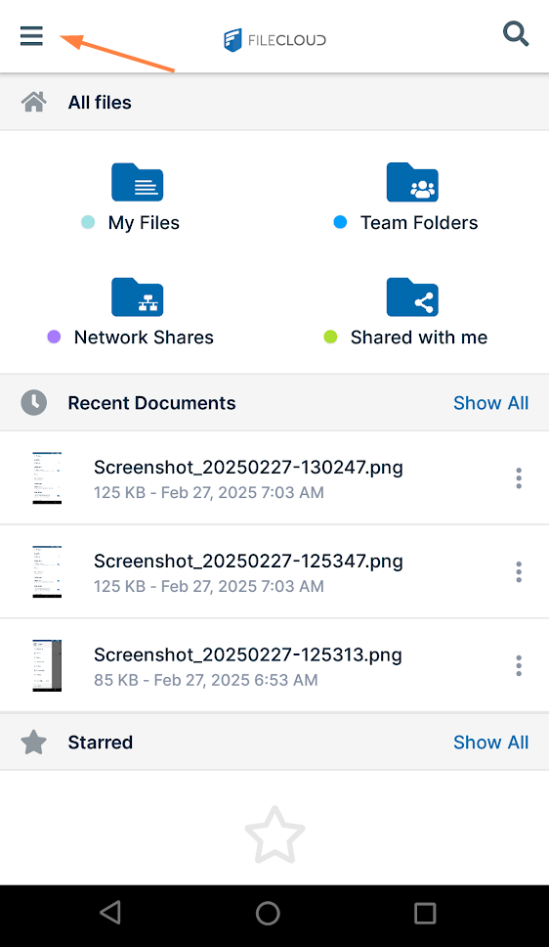This screenshot has height=947, width=549.
Task: Open the Screenshot_20250227-125347.png file entry
Action: [274, 571]
